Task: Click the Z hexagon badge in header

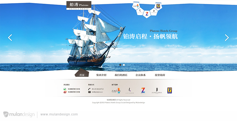Action: 147,14
